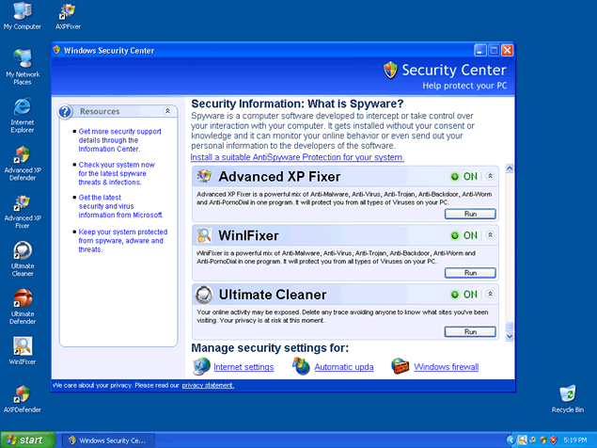Collapse the Ultimate Cleaner section chevron
This screenshot has height=448, width=597.
click(490, 295)
